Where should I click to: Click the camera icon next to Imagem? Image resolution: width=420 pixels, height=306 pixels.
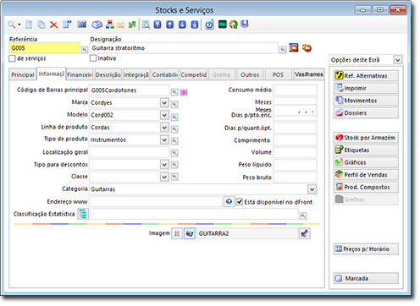[x=190, y=233]
